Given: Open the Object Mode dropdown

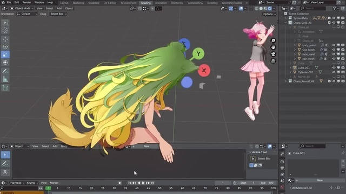Looking at the screenshot, I should click(x=22, y=9).
